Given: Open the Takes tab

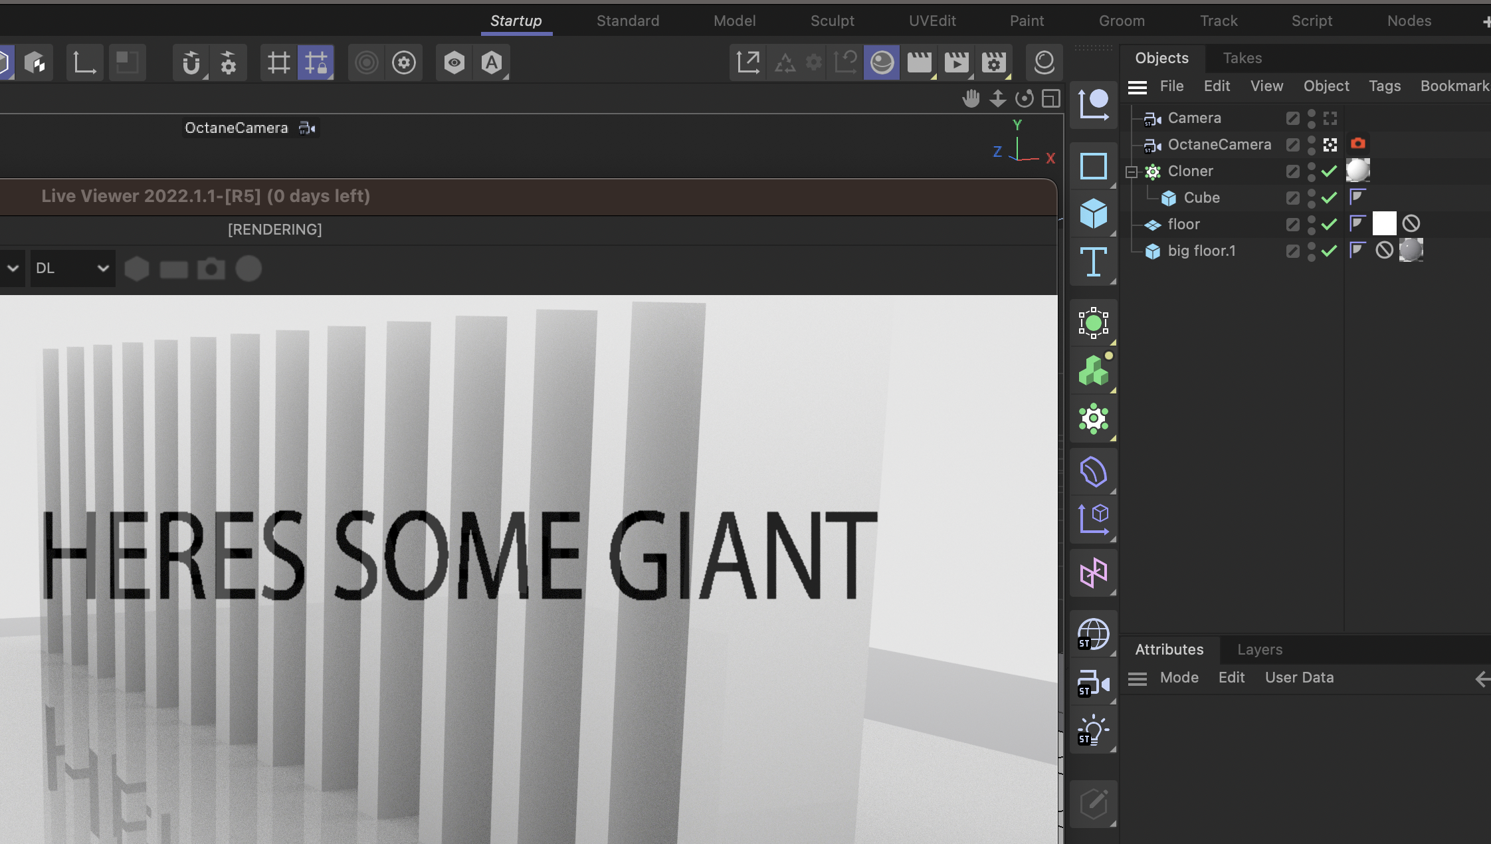Looking at the screenshot, I should pos(1242,58).
